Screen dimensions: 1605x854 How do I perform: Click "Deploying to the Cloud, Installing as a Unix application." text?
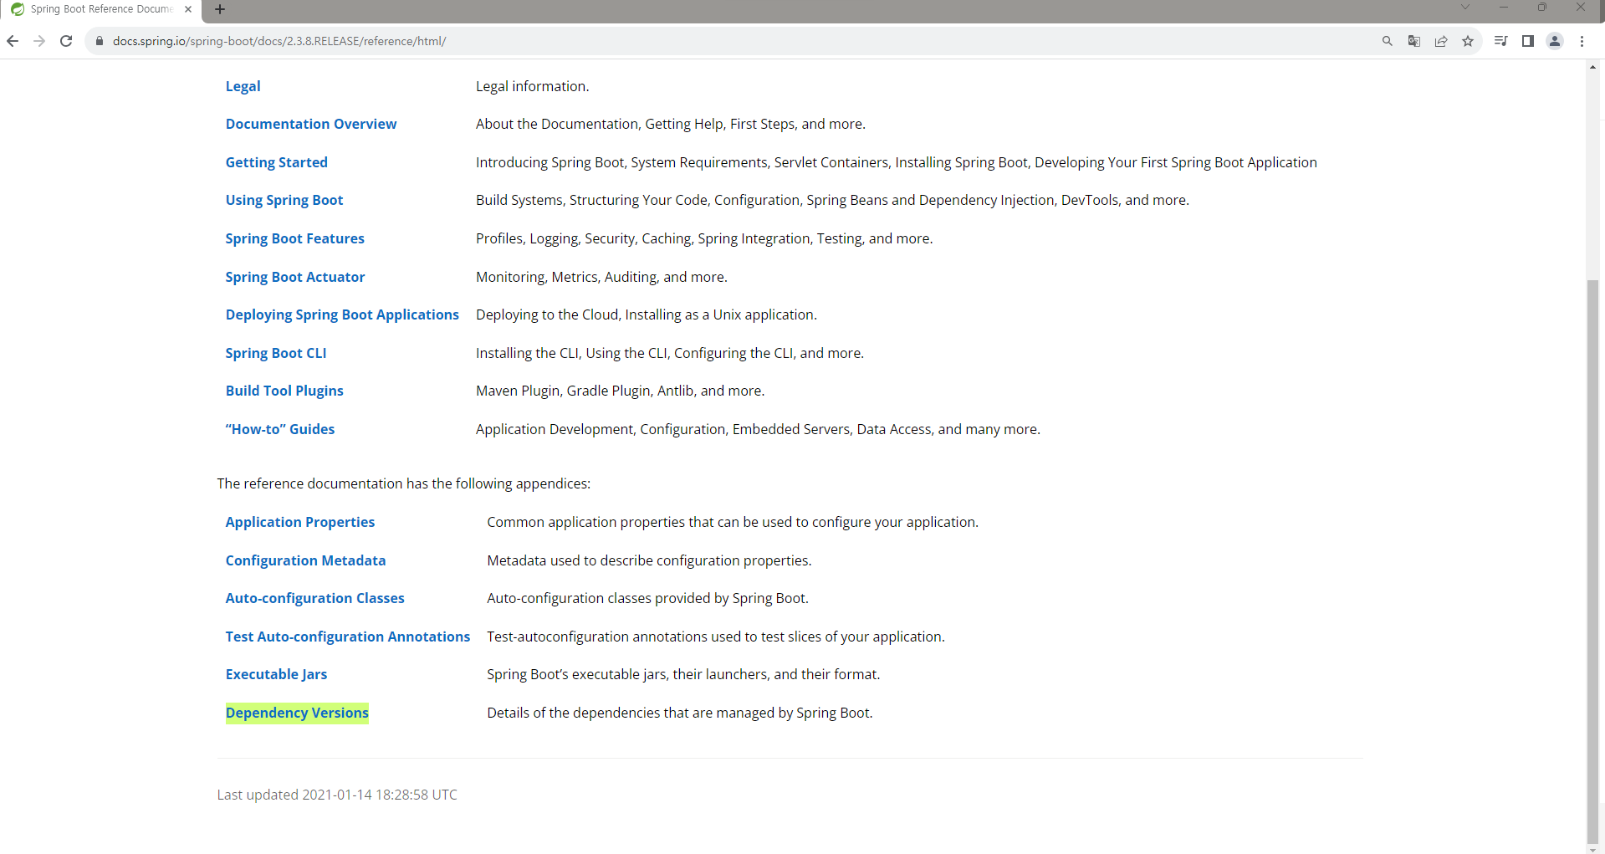pyautogui.click(x=647, y=314)
